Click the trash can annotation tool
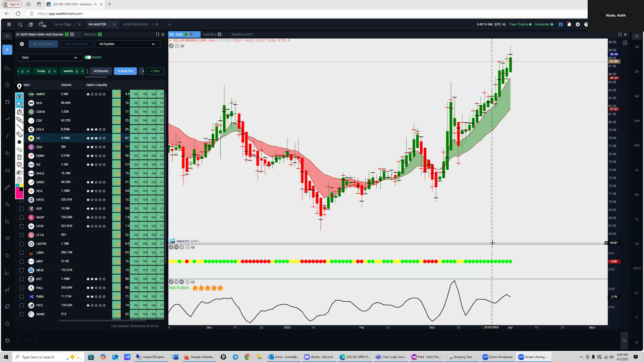The image size is (644, 362). pyautogui.click(x=19, y=157)
